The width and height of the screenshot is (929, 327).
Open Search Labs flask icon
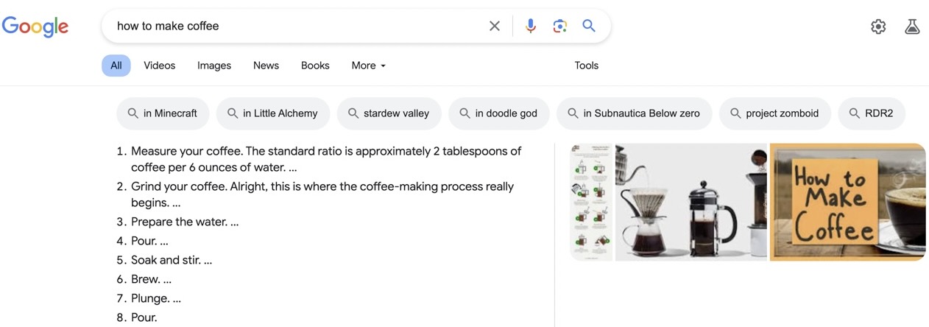coord(912,27)
